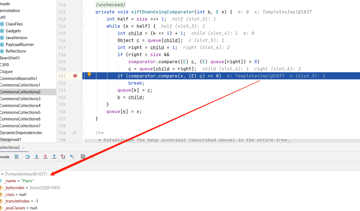
Task: Collapse the siftDownUsingComparator method fold marker at line 712
Action: (82, 12)
